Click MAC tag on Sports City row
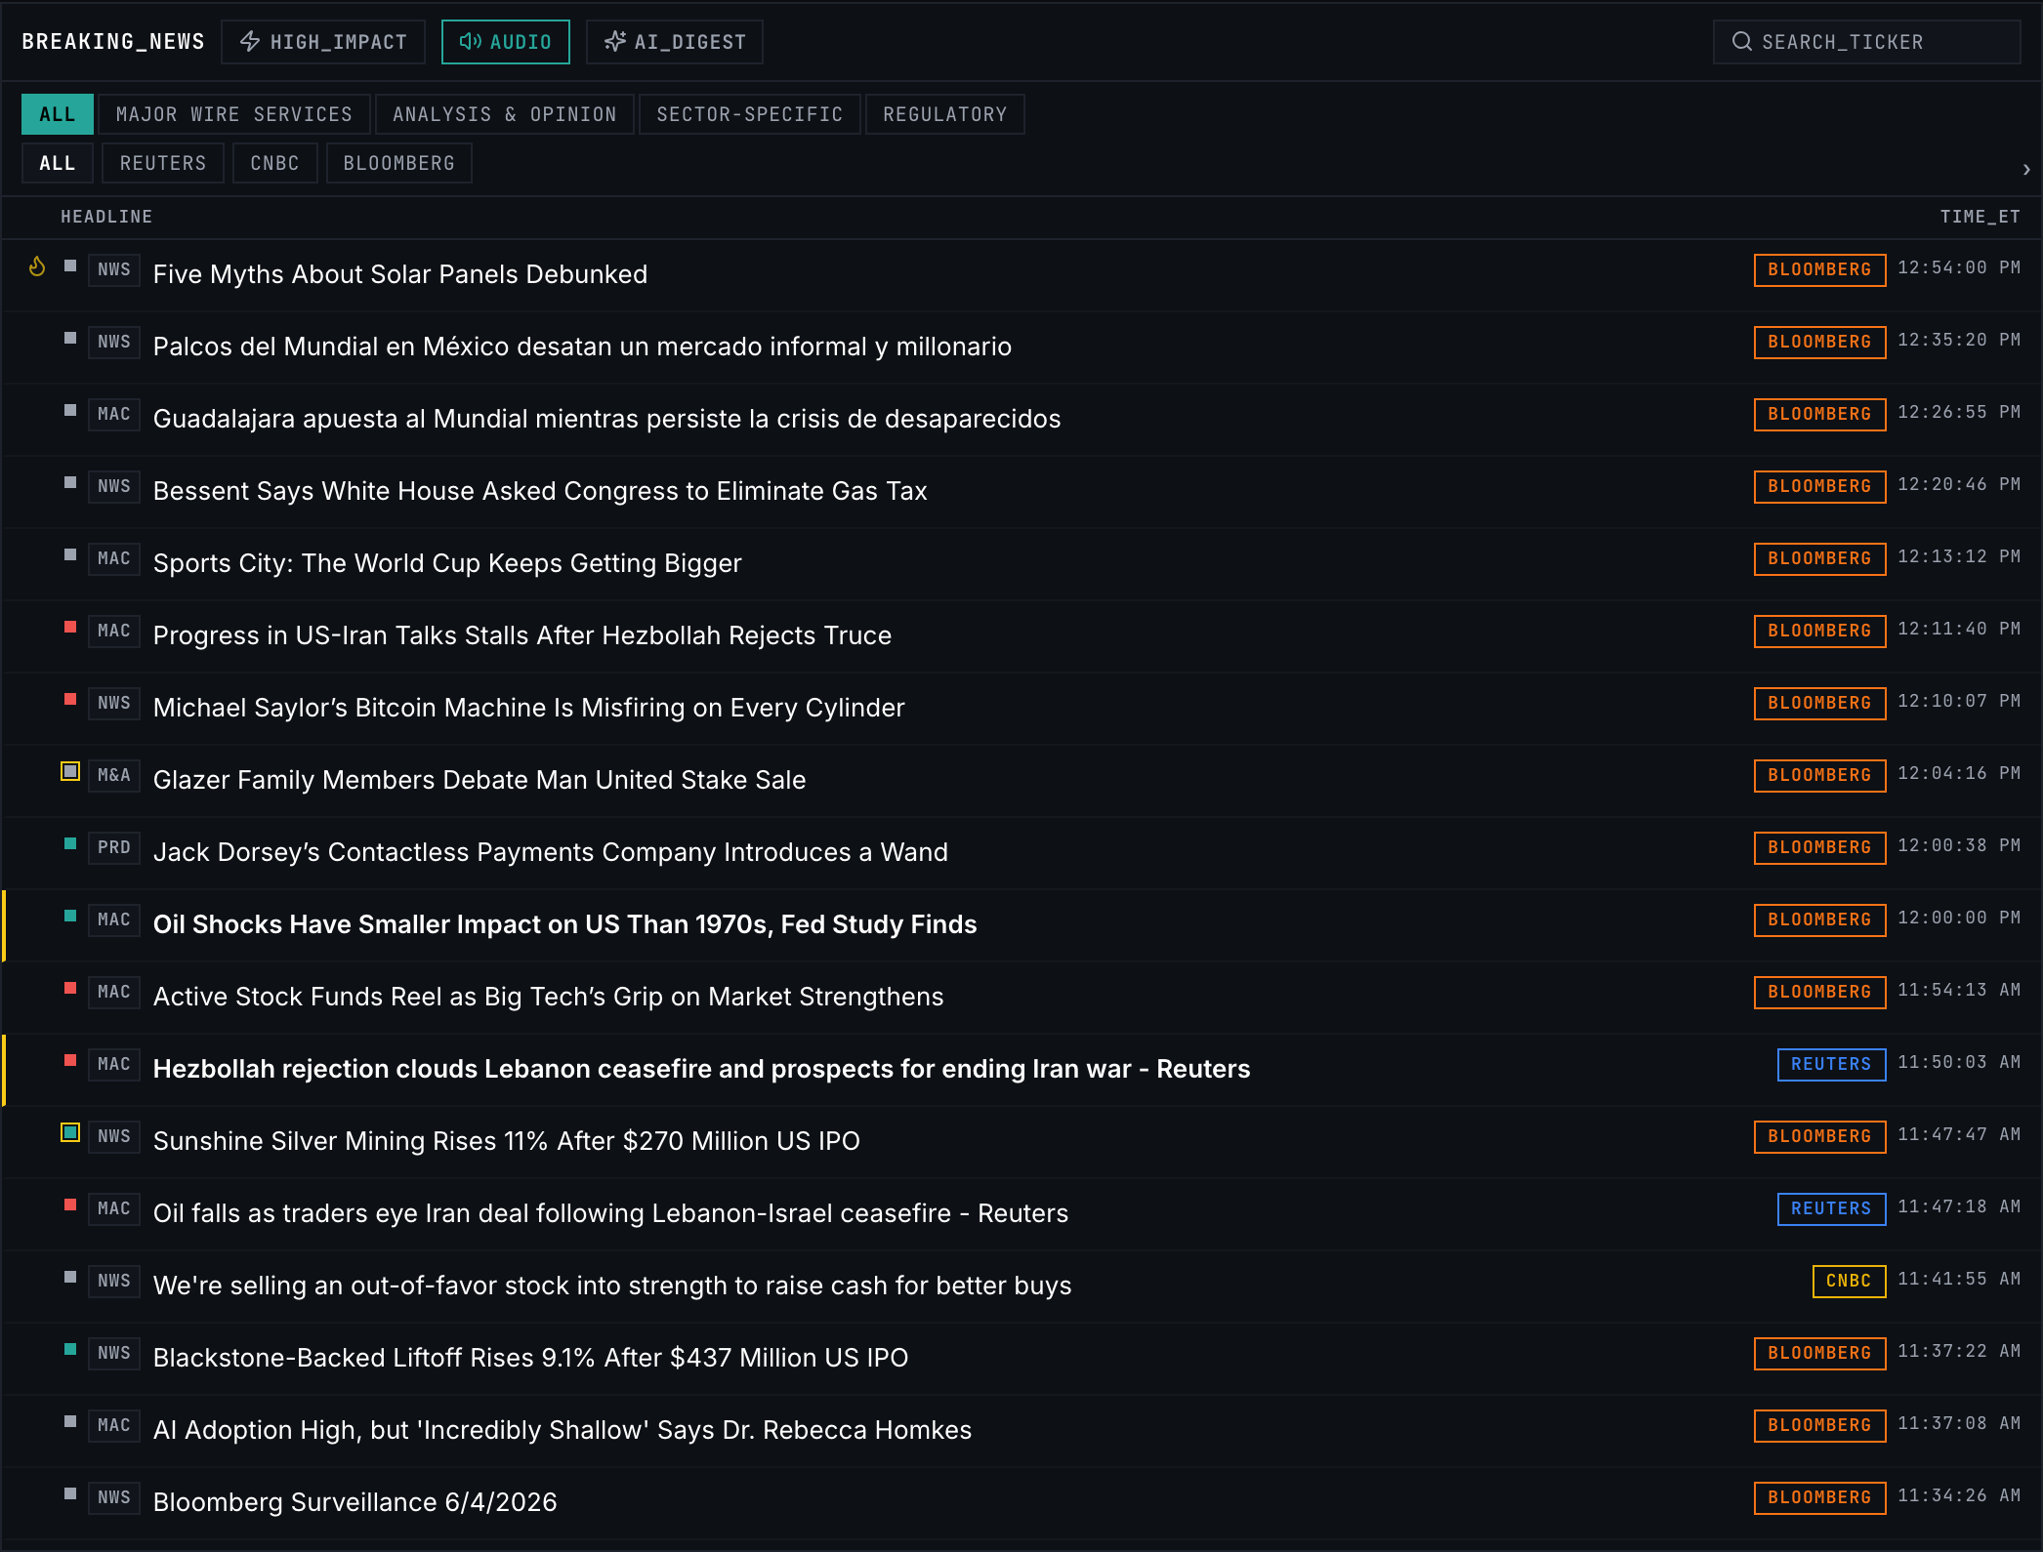 (114, 558)
